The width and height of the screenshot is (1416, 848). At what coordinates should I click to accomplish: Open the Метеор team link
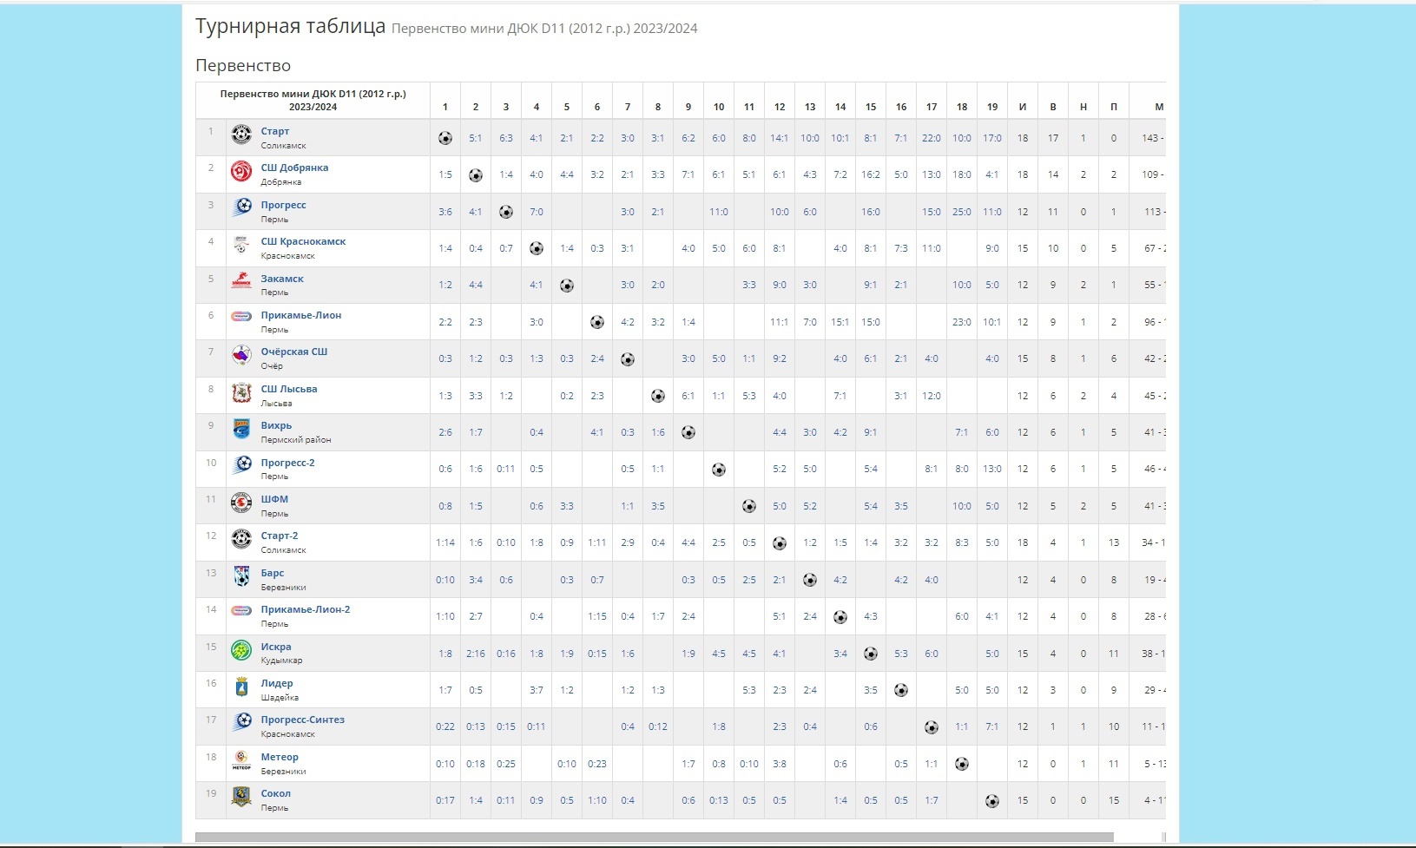[x=280, y=757]
